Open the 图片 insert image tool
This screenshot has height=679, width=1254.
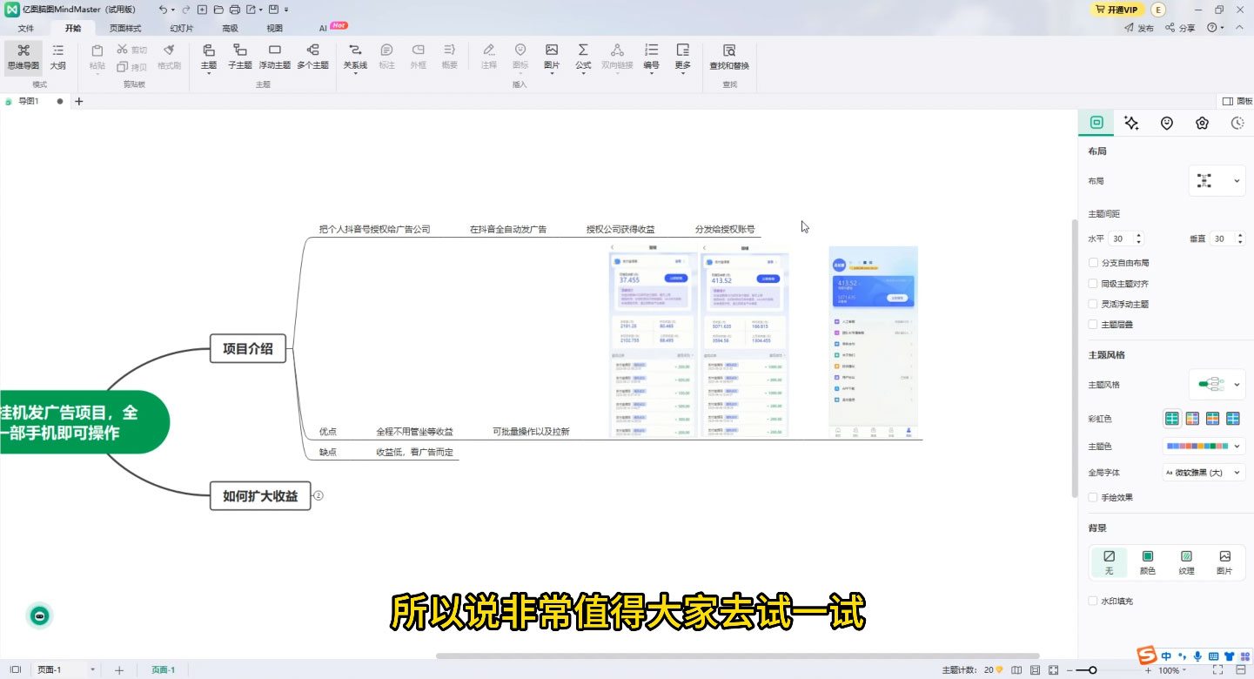(552, 56)
